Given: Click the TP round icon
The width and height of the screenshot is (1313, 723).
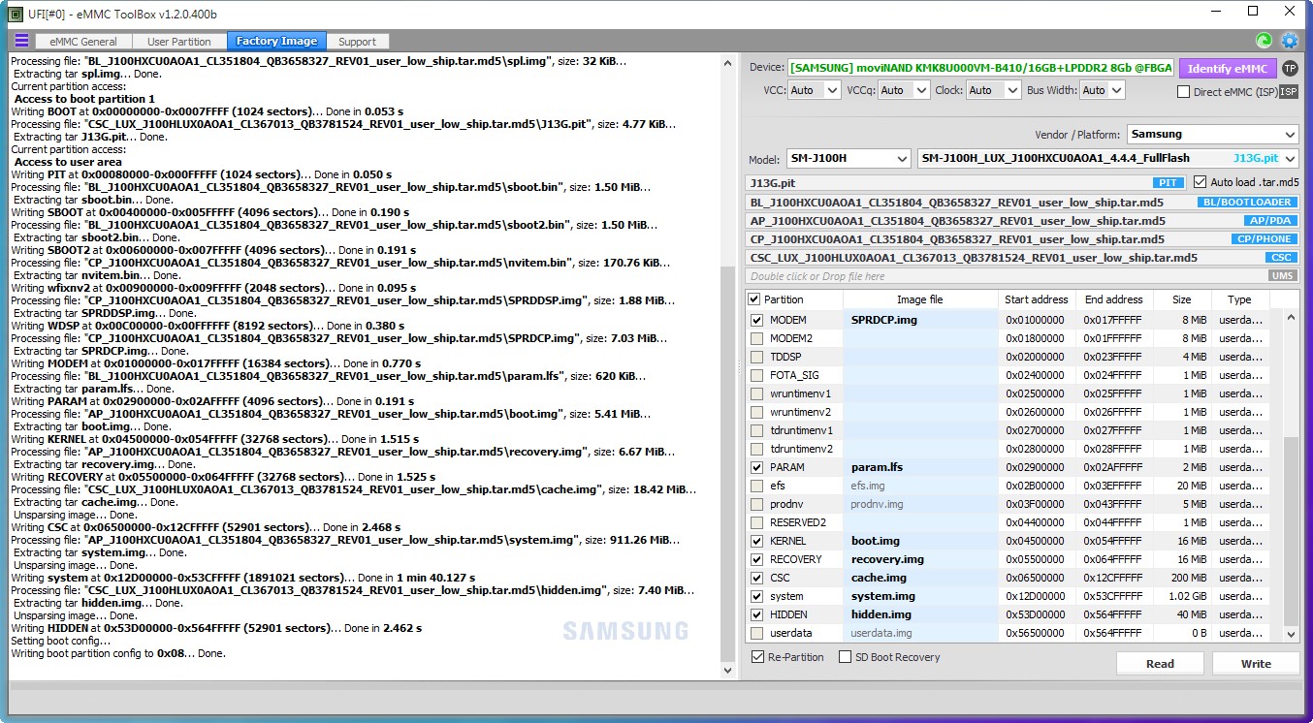Looking at the screenshot, I should (x=1290, y=68).
